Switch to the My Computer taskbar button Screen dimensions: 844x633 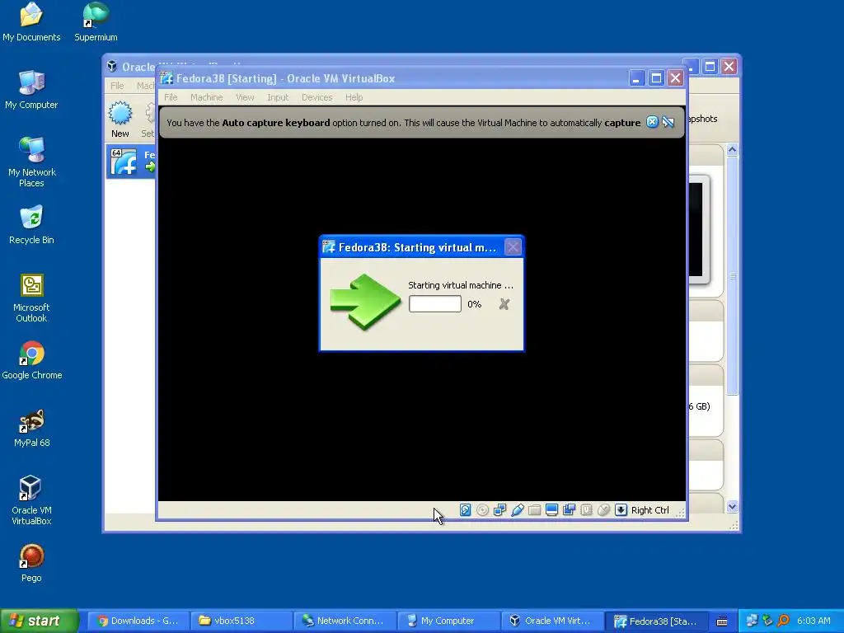449,621
